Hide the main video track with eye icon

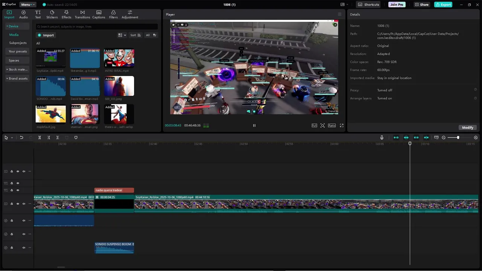[18, 204]
